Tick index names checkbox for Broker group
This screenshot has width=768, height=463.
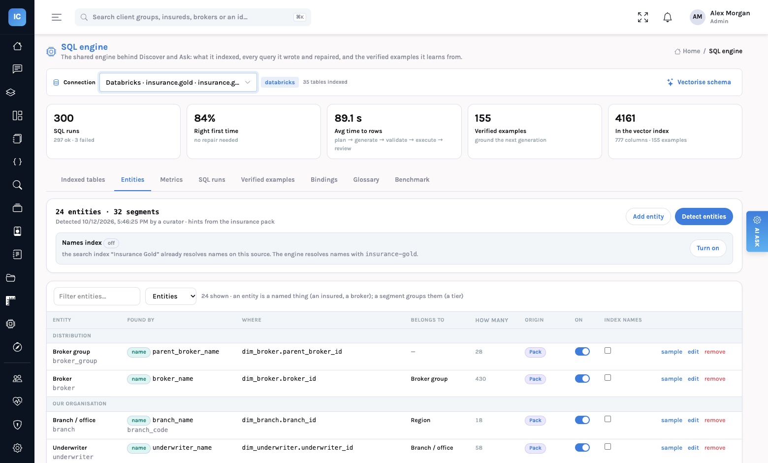[608, 351]
